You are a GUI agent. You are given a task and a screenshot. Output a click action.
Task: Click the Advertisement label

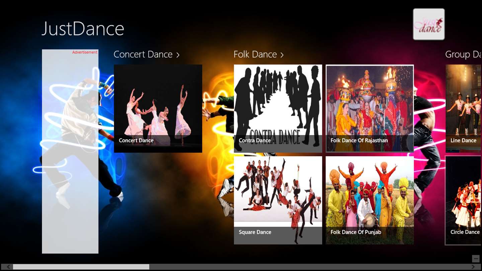click(85, 52)
